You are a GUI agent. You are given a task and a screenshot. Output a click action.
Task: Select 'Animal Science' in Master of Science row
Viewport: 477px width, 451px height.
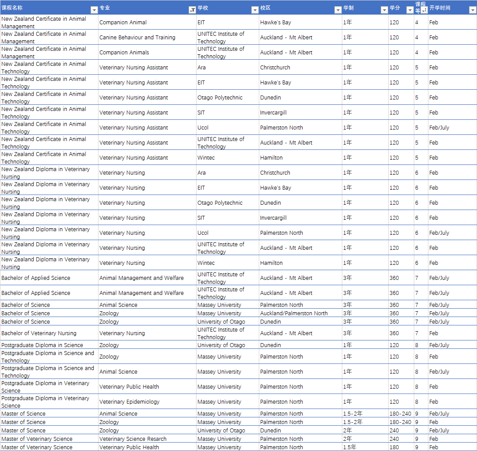[147, 413]
